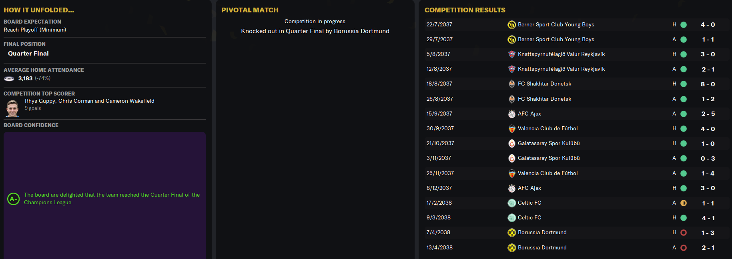Click Valencia crest on 25/11/2037 row
Image resolution: width=732 pixels, height=259 pixels.
tap(511, 173)
